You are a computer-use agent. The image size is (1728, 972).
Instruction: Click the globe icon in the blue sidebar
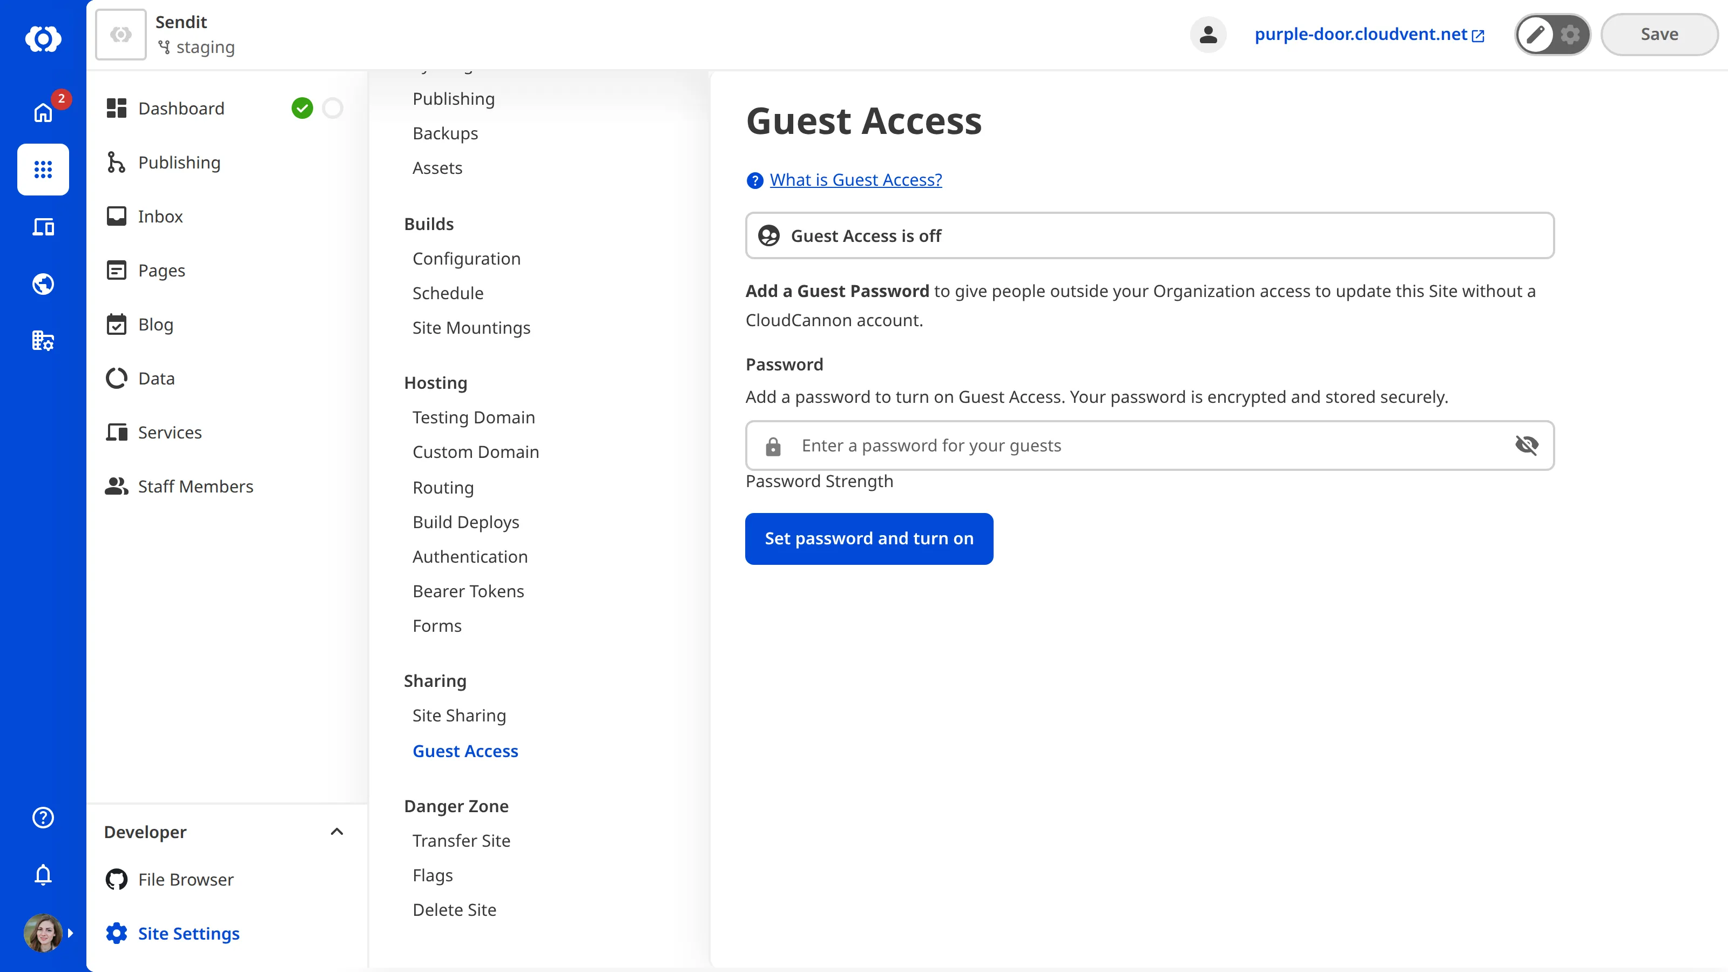(x=43, y=283)
